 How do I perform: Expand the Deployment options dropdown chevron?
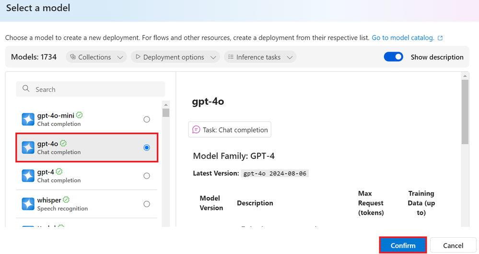(213, 57)
